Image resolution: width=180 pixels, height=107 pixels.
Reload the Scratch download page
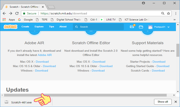[x=17, y=14]
